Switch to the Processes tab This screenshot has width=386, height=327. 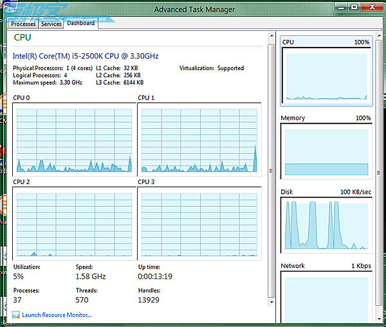[x=23, y=24]
